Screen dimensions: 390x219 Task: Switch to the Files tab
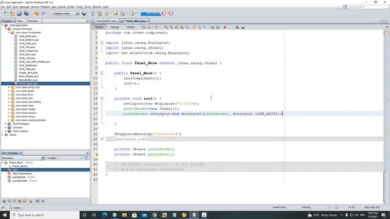20,21
